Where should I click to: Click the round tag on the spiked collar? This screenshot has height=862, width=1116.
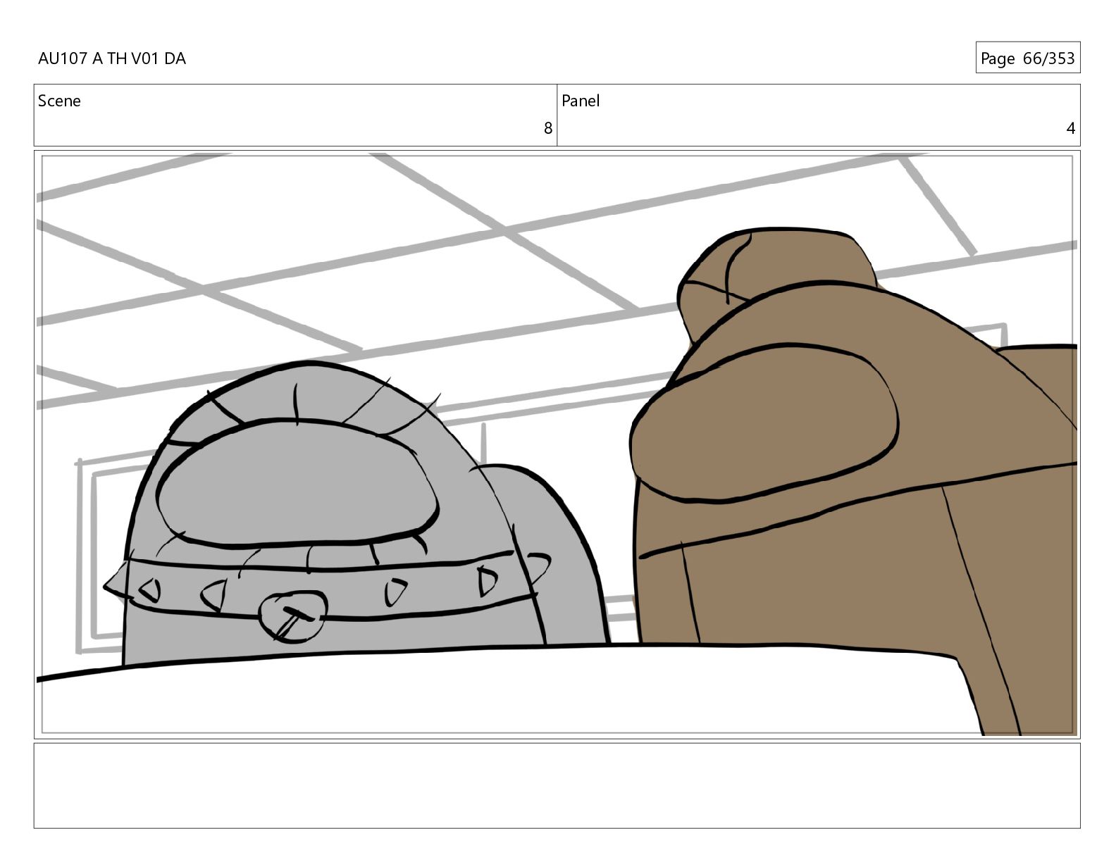click(x=292, y=616)
